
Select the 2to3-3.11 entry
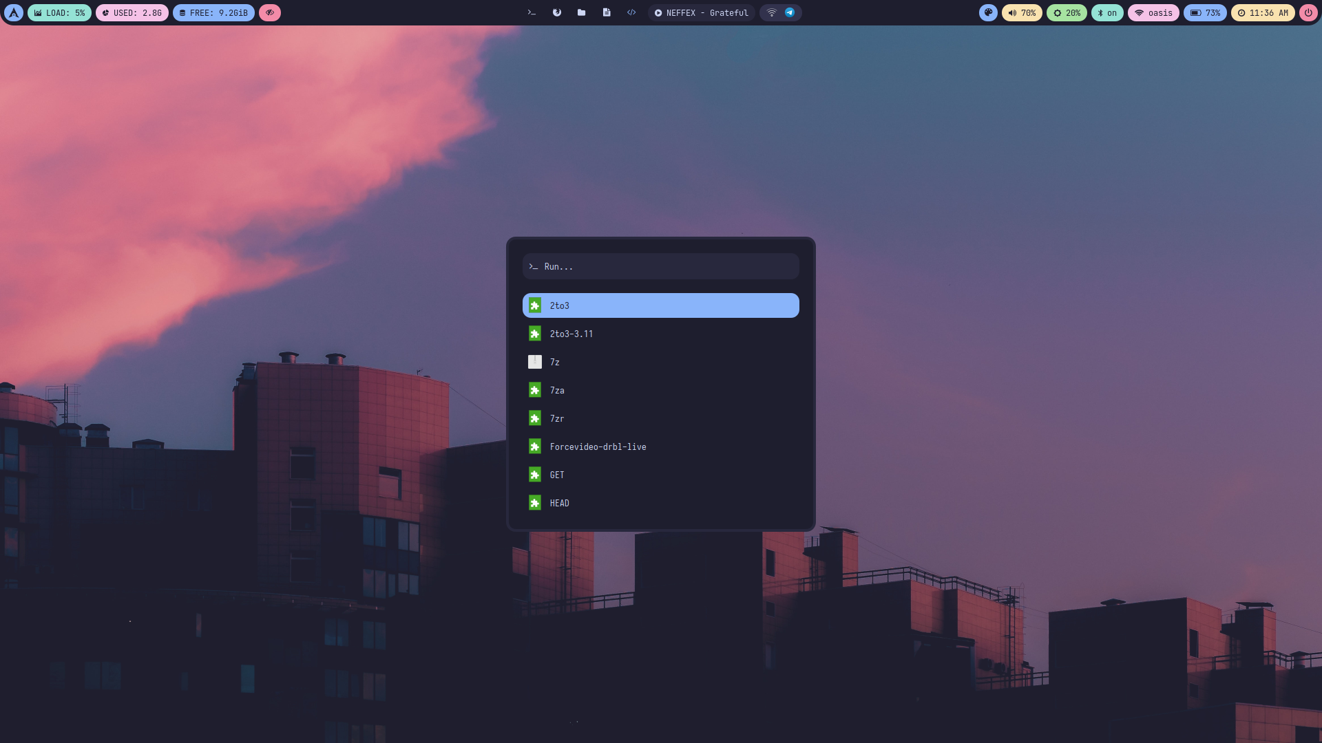coord(661,334)
